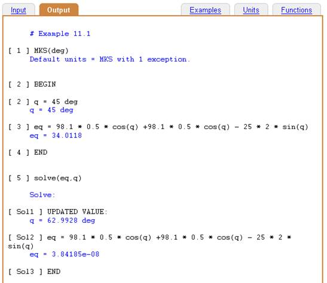Switch to the Input tab
The width and height of the screenshot is (327, 283).
19,10
